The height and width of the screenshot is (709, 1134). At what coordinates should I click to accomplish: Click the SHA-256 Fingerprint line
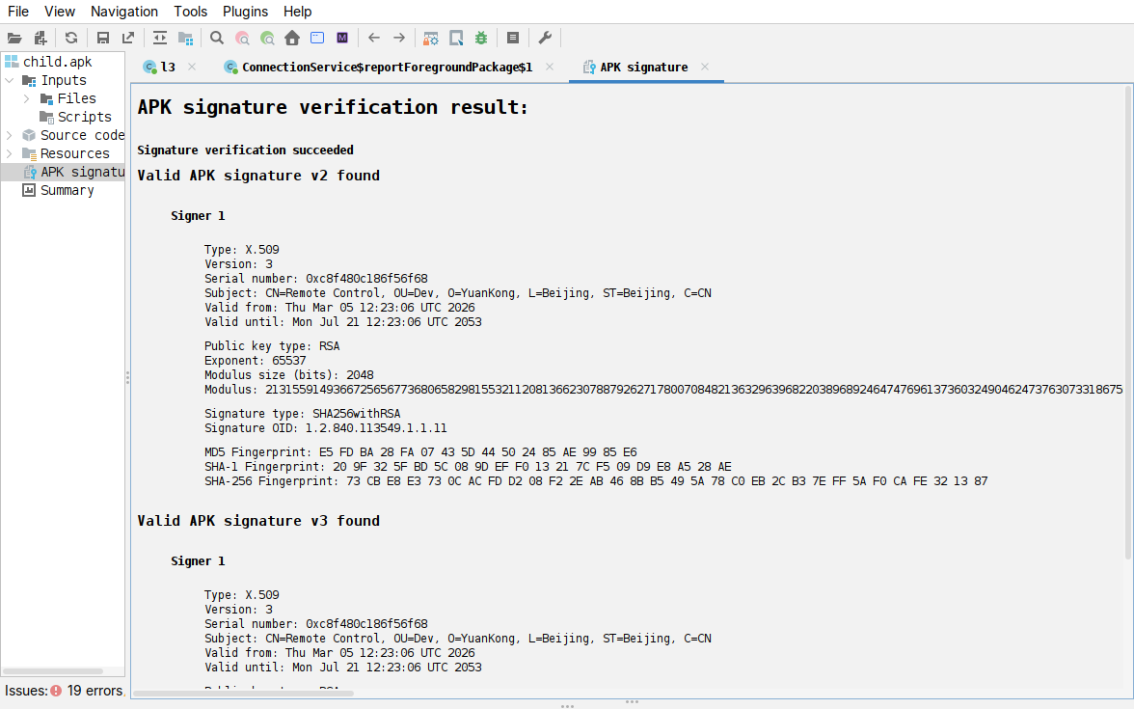596,481
